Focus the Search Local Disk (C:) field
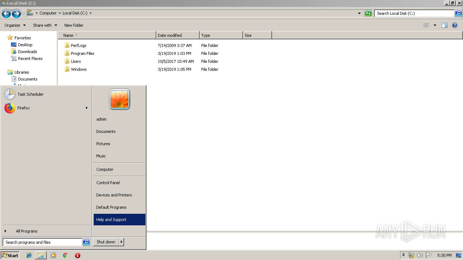The image size is (463, 260). (415, 13)
